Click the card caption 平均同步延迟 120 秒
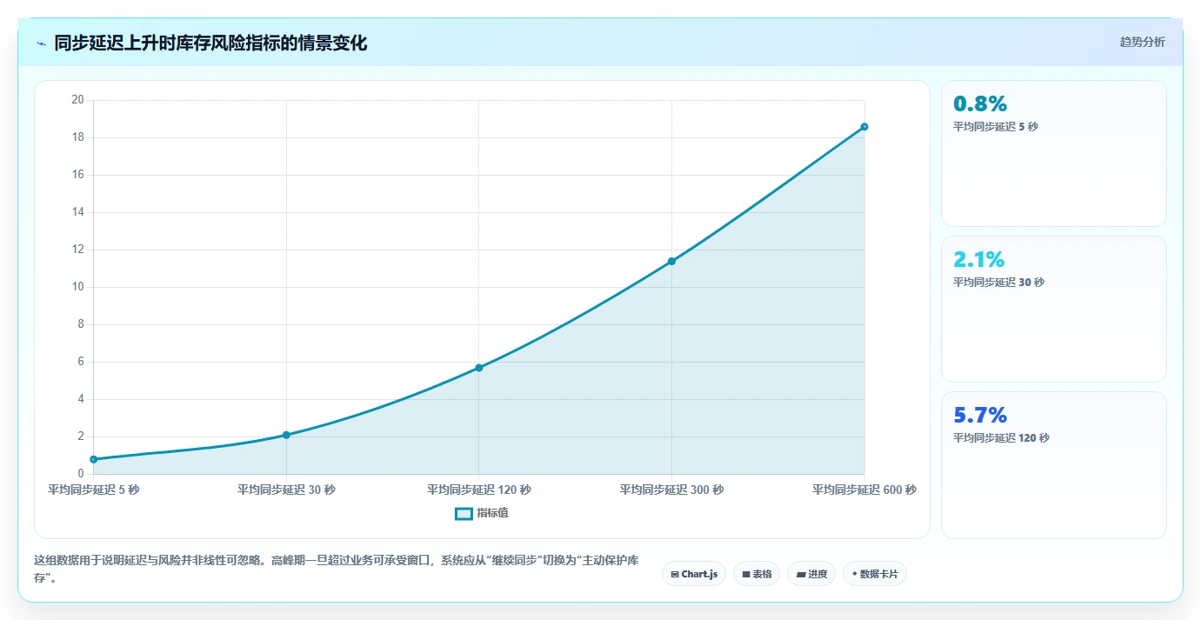 (x=1001, y=437)
